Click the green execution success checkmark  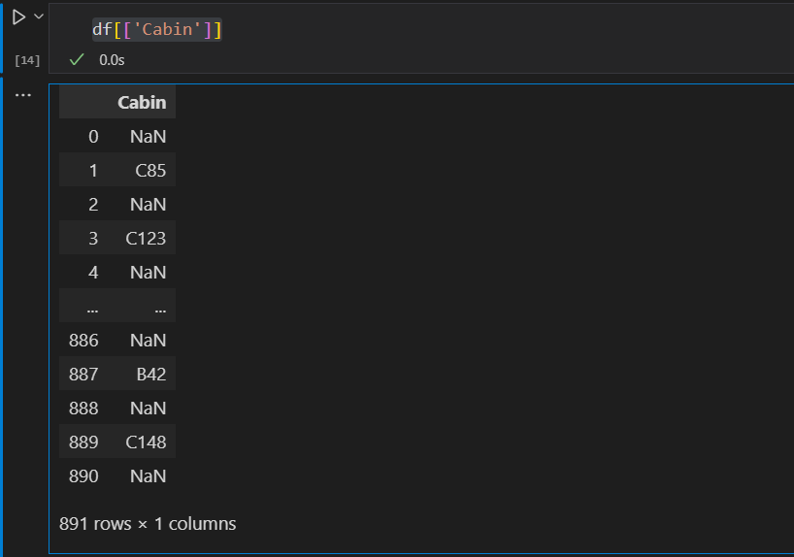tap(77, 60)
